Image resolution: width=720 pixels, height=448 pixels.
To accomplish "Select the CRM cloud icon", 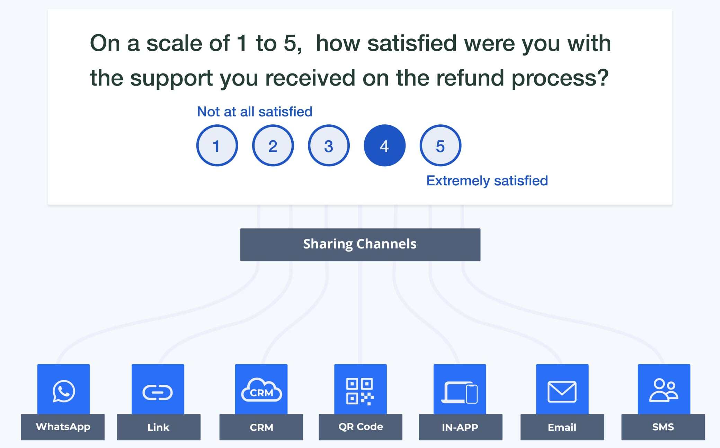I will pos(261,390).
